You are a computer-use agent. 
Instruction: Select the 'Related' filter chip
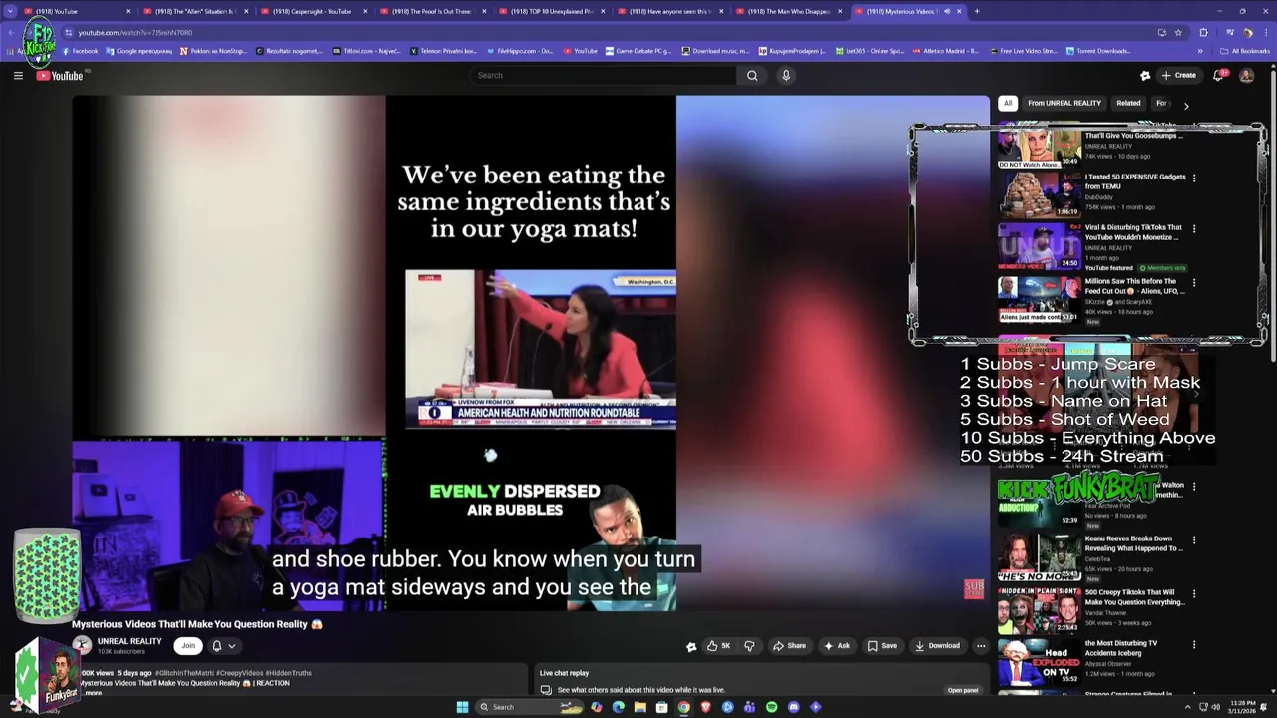click(x=1128, y=103)
